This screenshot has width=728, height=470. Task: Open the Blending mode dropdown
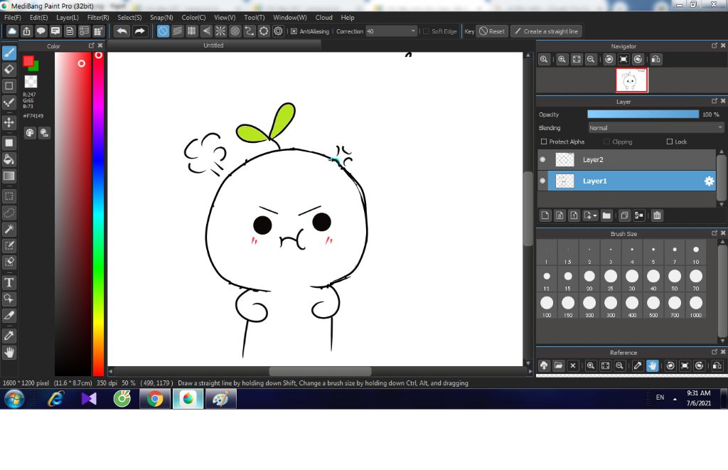click(x=655, y=128)
